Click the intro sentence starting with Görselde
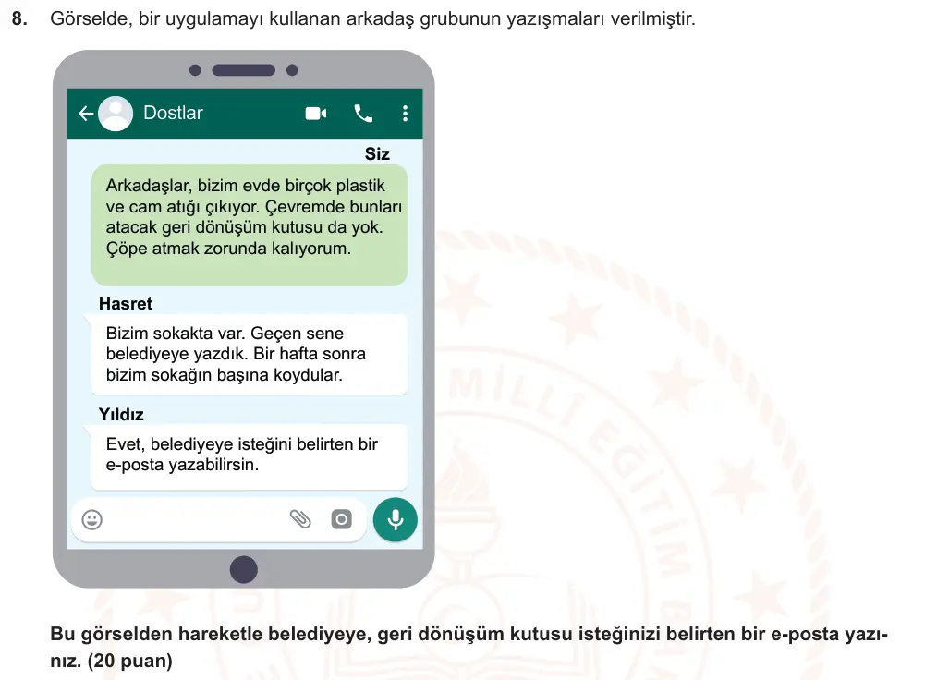 click(372, 18)
